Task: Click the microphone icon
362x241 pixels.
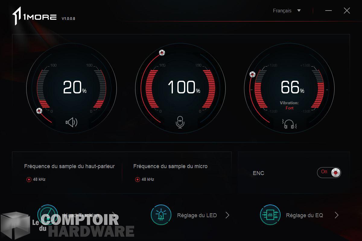Action: [x=180, y=122]
